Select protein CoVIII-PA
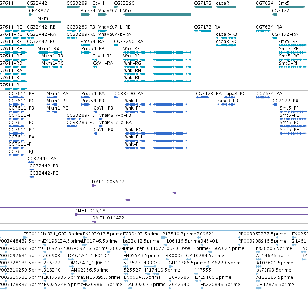Viewport: 308px width, 290px height. click(x=104, y=130)
